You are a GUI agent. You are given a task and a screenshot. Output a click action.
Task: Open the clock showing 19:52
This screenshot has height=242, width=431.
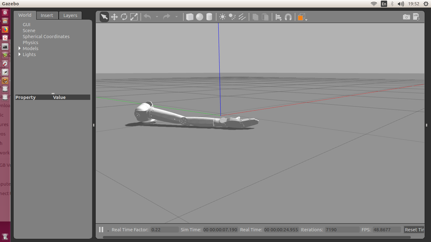[414, 4]
